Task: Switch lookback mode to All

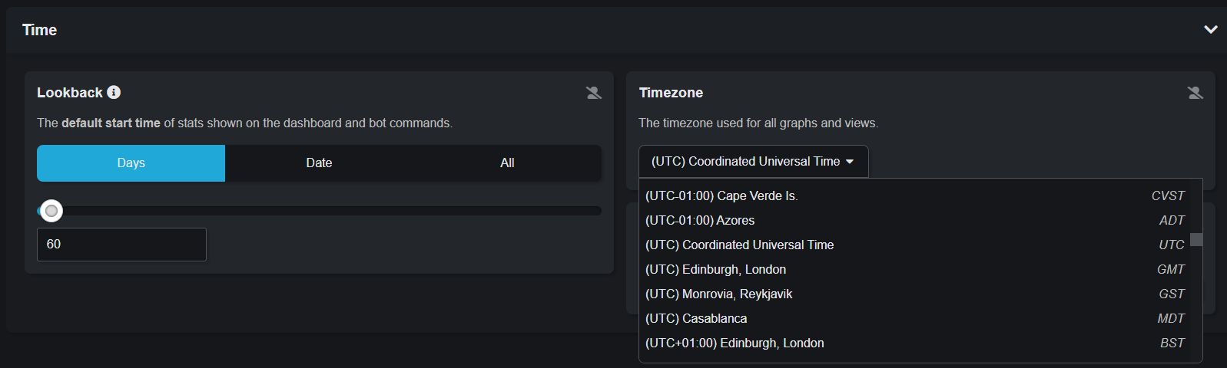Action: click(x=507, y=163)
